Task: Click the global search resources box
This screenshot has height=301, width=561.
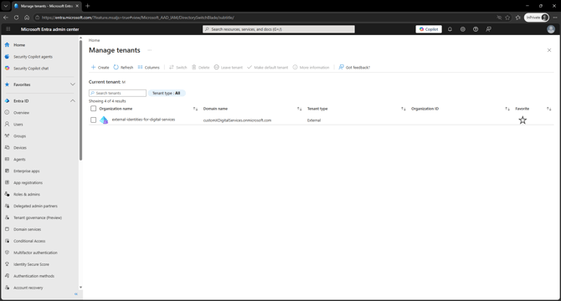Action: [279, 29]
